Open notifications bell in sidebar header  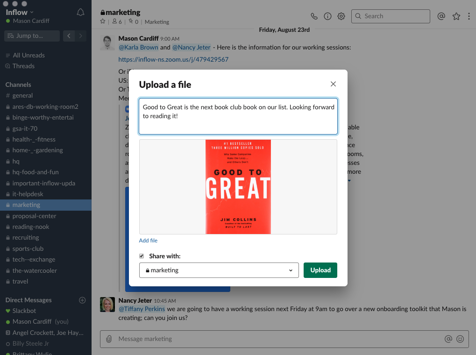coord(80,12)
